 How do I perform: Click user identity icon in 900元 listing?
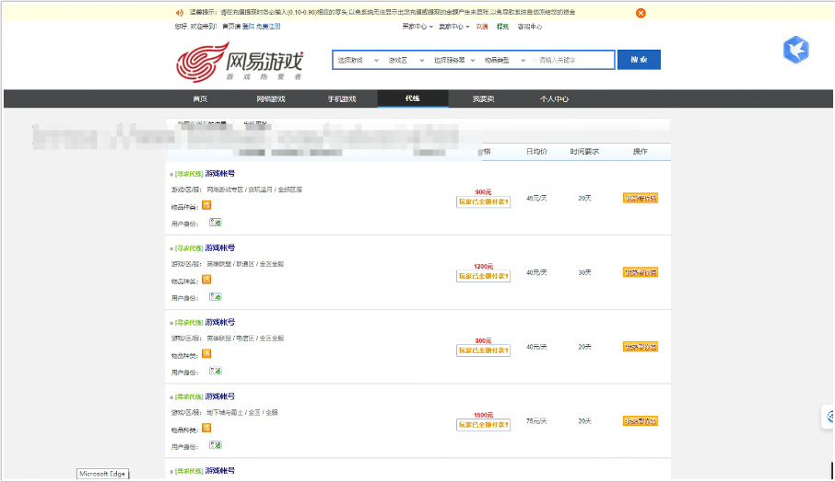216,222
